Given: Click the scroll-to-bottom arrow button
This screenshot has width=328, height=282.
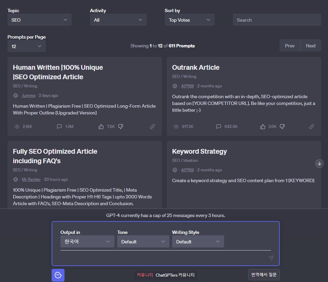Looking at the screenshot, I should [319, 164].
